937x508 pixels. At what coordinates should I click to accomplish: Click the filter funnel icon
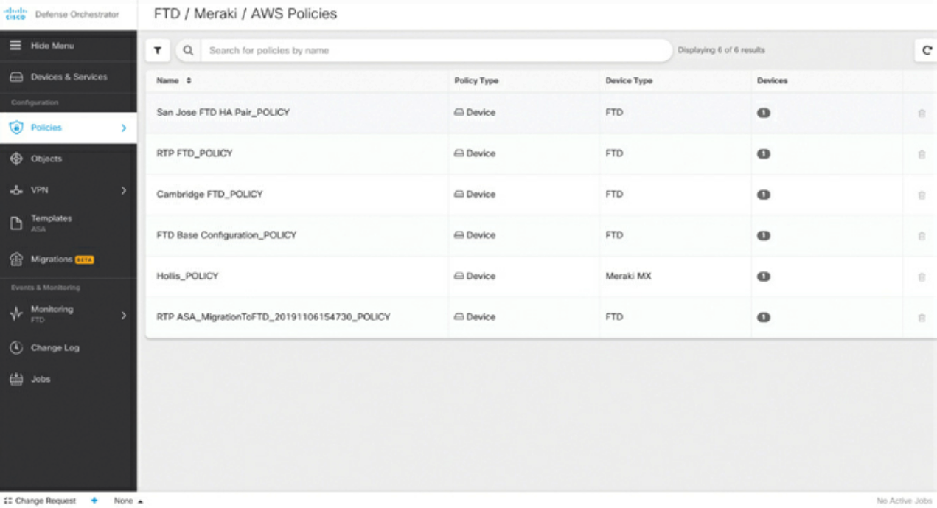pyautogui.click(x=157, y=51)
